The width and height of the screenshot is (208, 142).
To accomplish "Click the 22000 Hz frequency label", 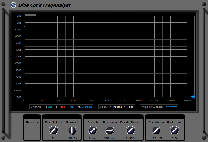I will click(186, 100).
